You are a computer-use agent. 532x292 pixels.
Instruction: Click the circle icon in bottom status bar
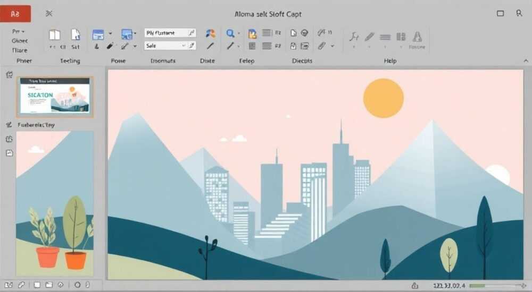(77, 285)
